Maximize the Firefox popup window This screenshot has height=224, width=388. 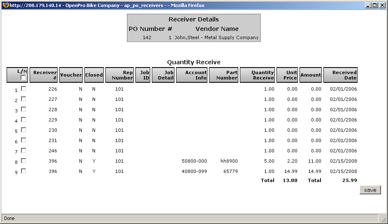pyautogui.click(x=374, y=5)
